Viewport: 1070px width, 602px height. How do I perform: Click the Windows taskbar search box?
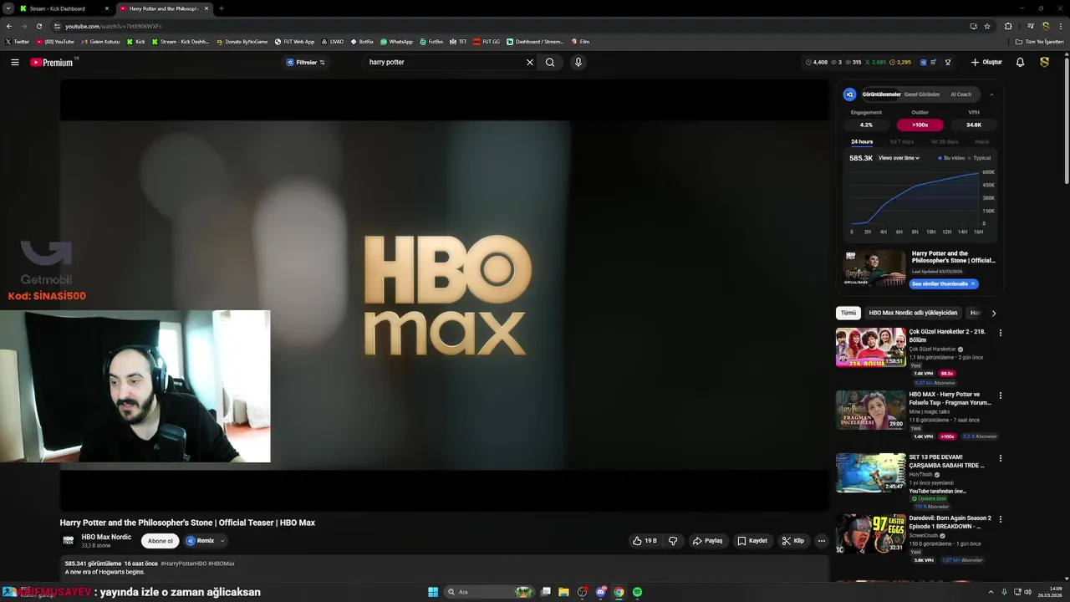tap(490, 592)
